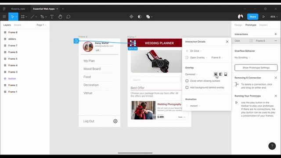
Task: Set overlay position to left-aligned icon
Action: click(x=220, y=74)
